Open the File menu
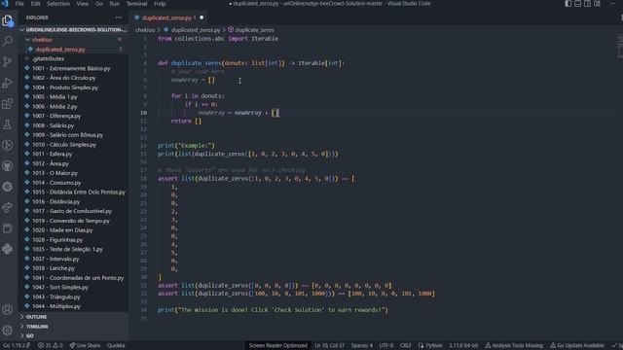 (x=19, y=4)
